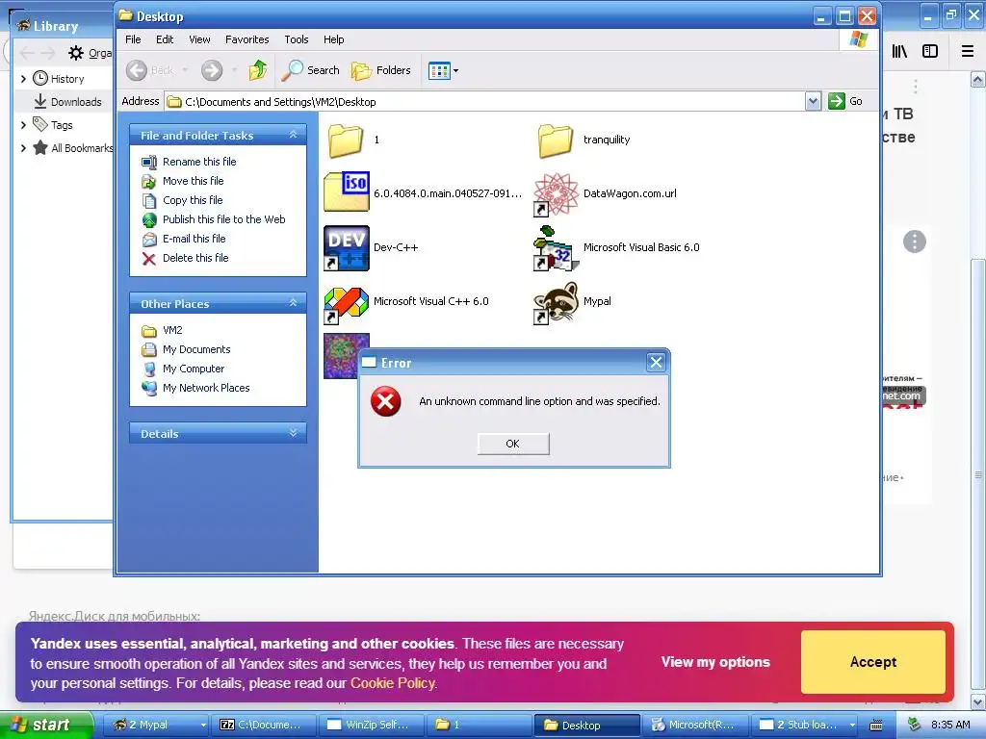Click Copy this file
The height and width of the screenshot is (739, 986).
click(193, 200)
